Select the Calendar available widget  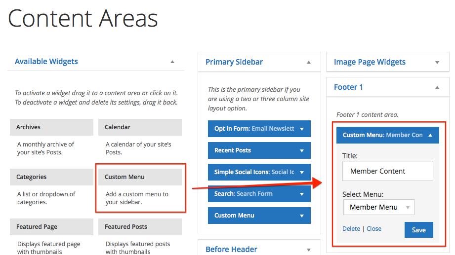(x=140, y=127)
